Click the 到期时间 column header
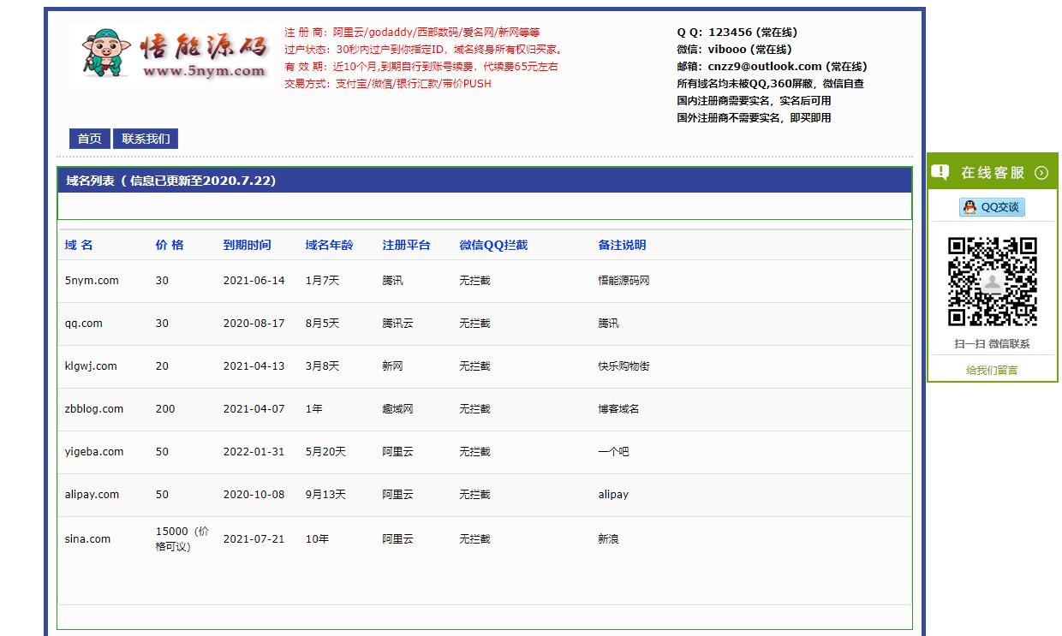This screenshot has height=636, width=1062. (x=247, y=245)
